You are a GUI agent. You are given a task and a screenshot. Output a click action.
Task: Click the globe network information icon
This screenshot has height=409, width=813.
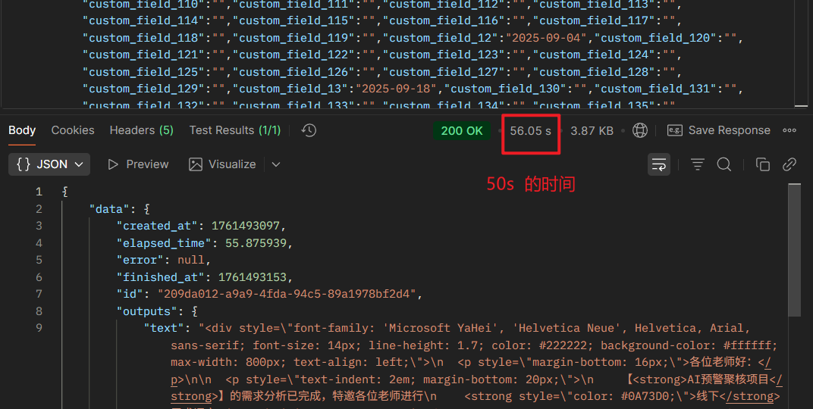pos(640,130)
